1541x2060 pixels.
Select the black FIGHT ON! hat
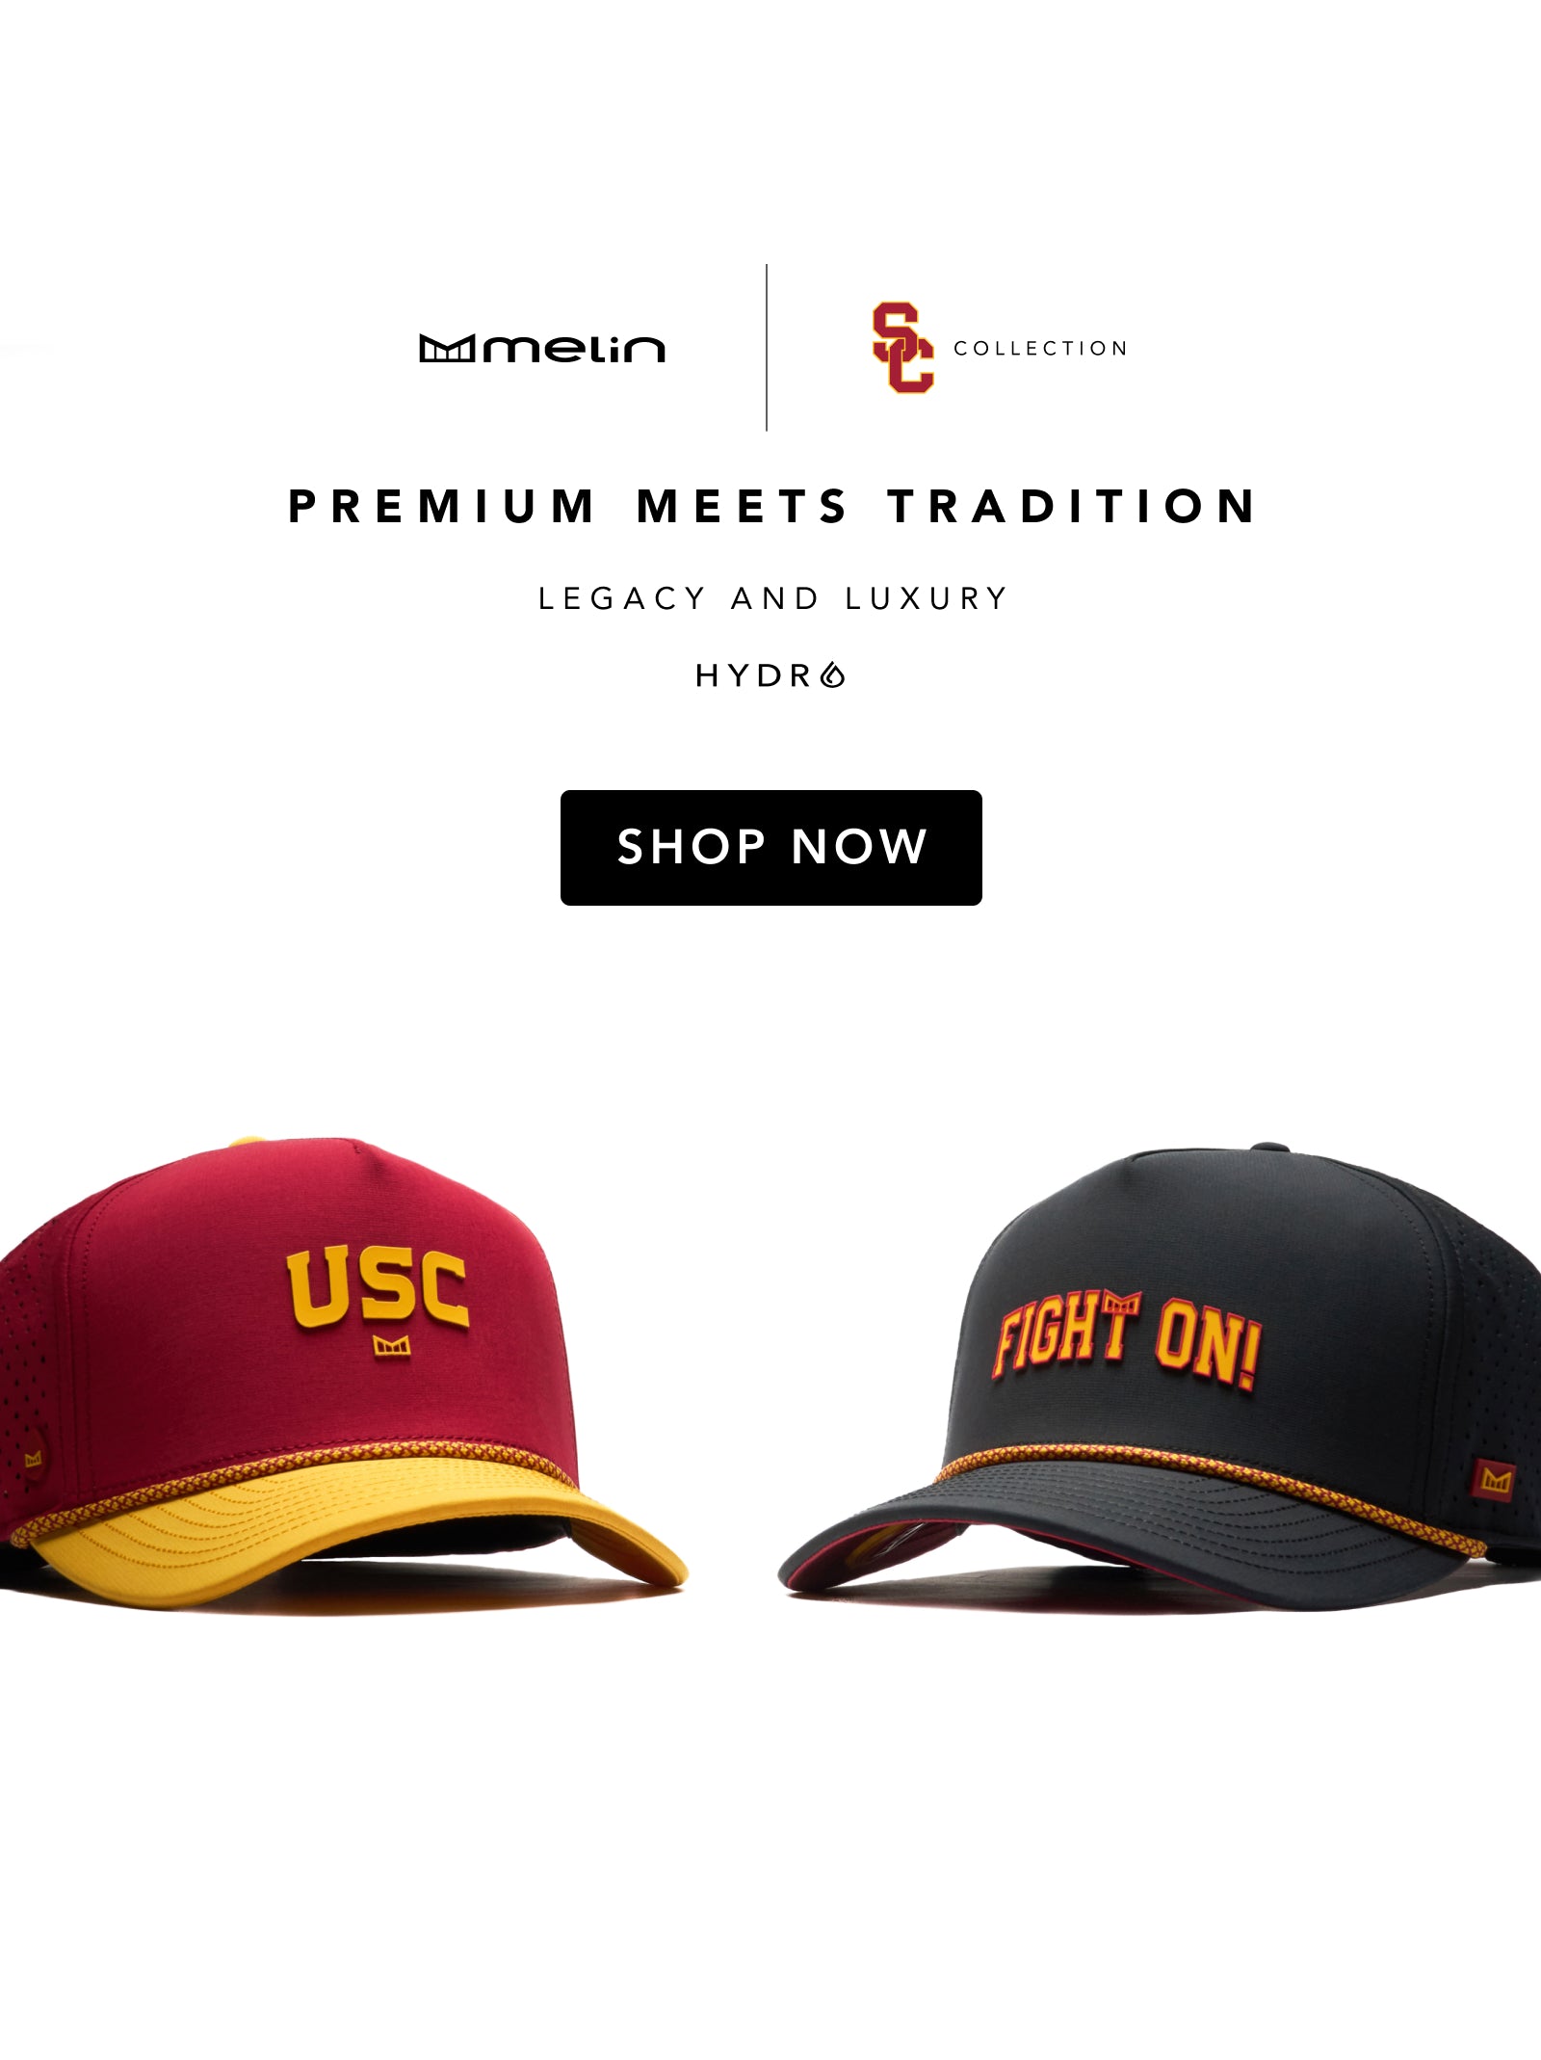1160,1378
